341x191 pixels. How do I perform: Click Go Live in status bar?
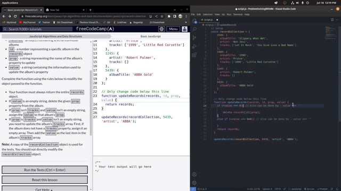pos(309,189)
